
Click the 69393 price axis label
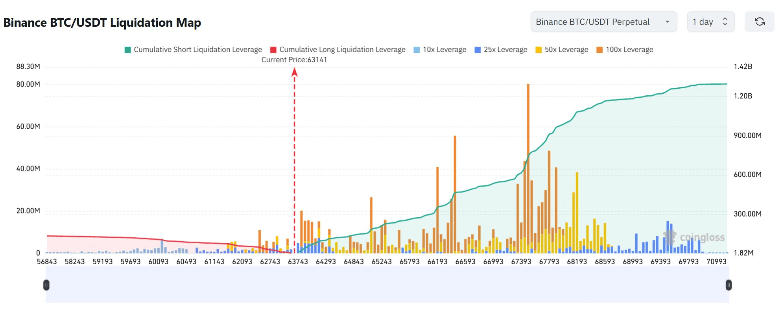661,261
